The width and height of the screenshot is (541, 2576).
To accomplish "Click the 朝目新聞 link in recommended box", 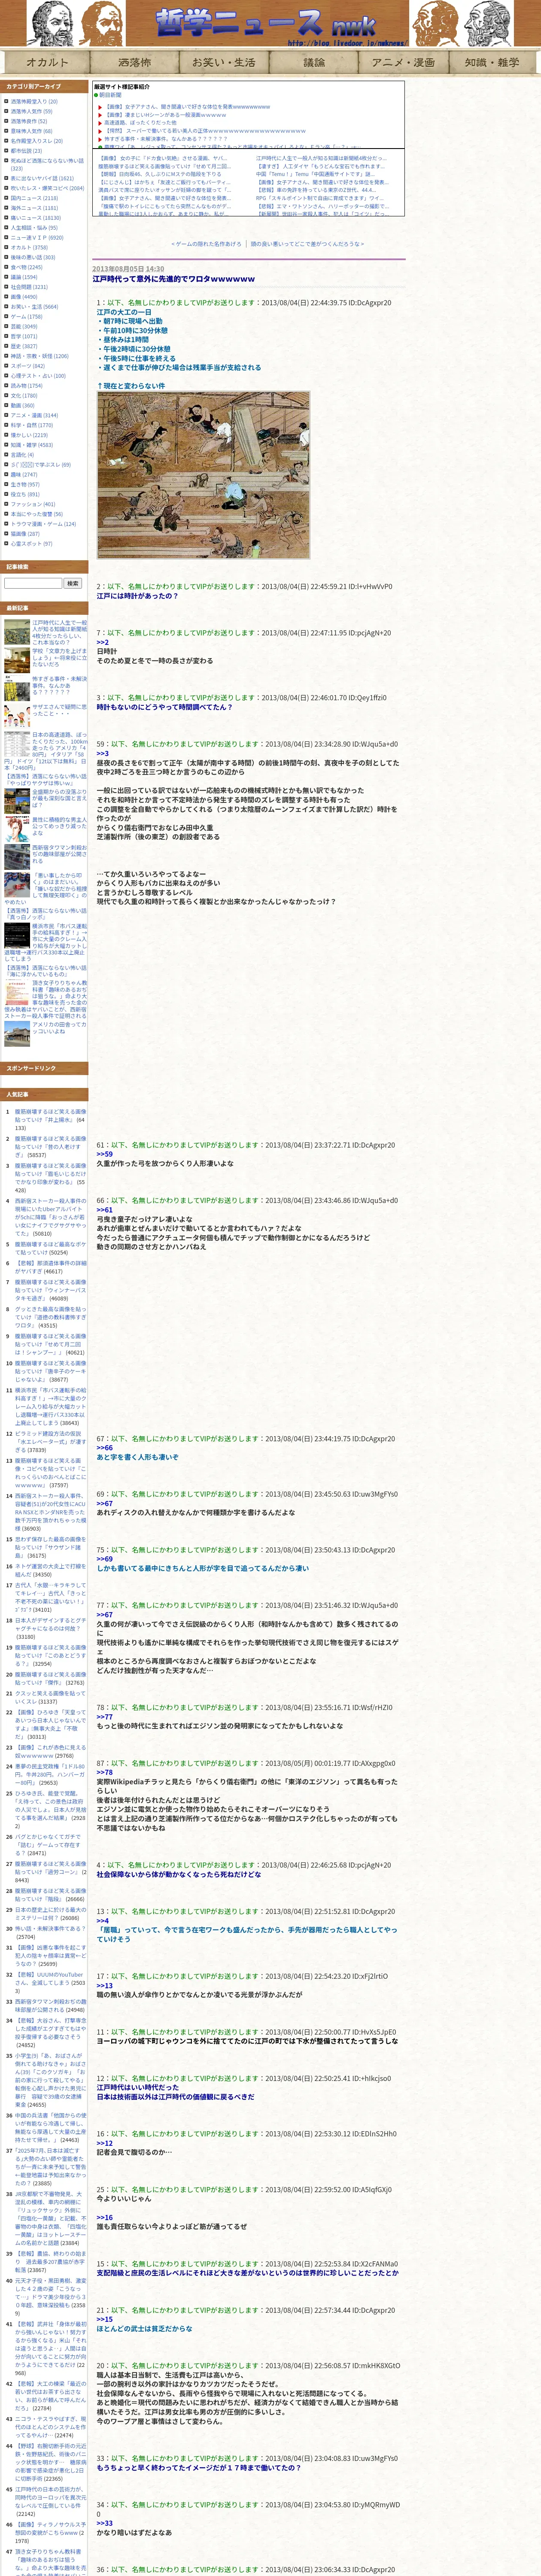I will coord(110,95).
